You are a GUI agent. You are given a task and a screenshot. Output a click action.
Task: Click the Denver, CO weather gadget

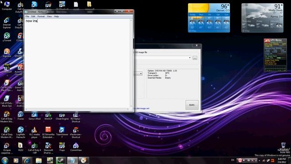pyautogui.click(x=209, y=18)
